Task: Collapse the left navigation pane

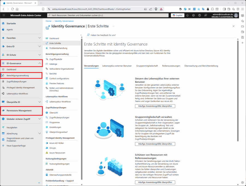Action: point(39,183)
